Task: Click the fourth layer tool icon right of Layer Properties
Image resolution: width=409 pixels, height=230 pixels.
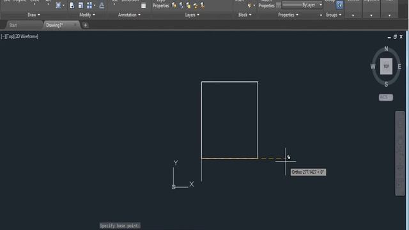Action: (195, 5)
